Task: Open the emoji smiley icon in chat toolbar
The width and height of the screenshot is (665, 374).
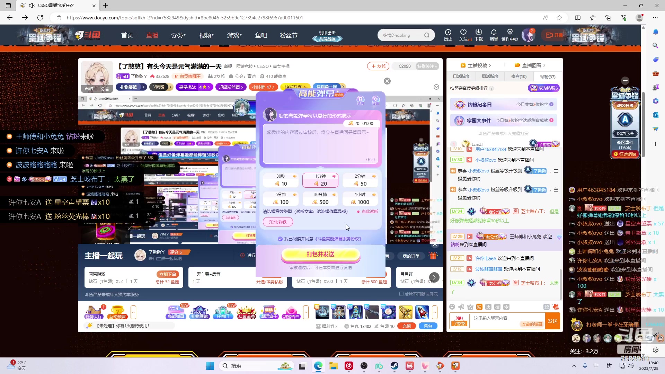Action: 452,307
